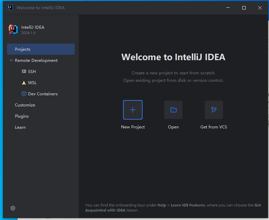Switch to the Learn tab

(x=20, y=127)
